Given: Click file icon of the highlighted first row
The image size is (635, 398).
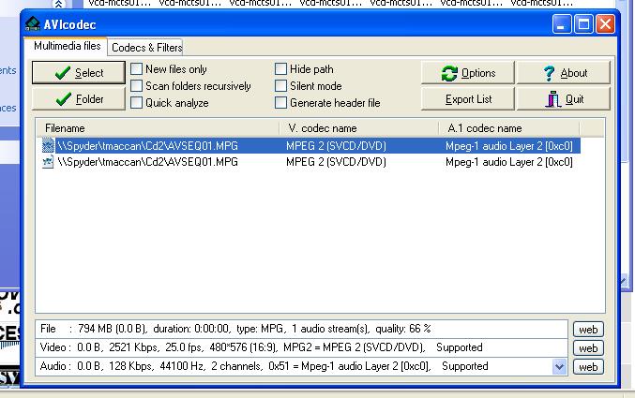Looking at the screenshot, I should (48, 145).
